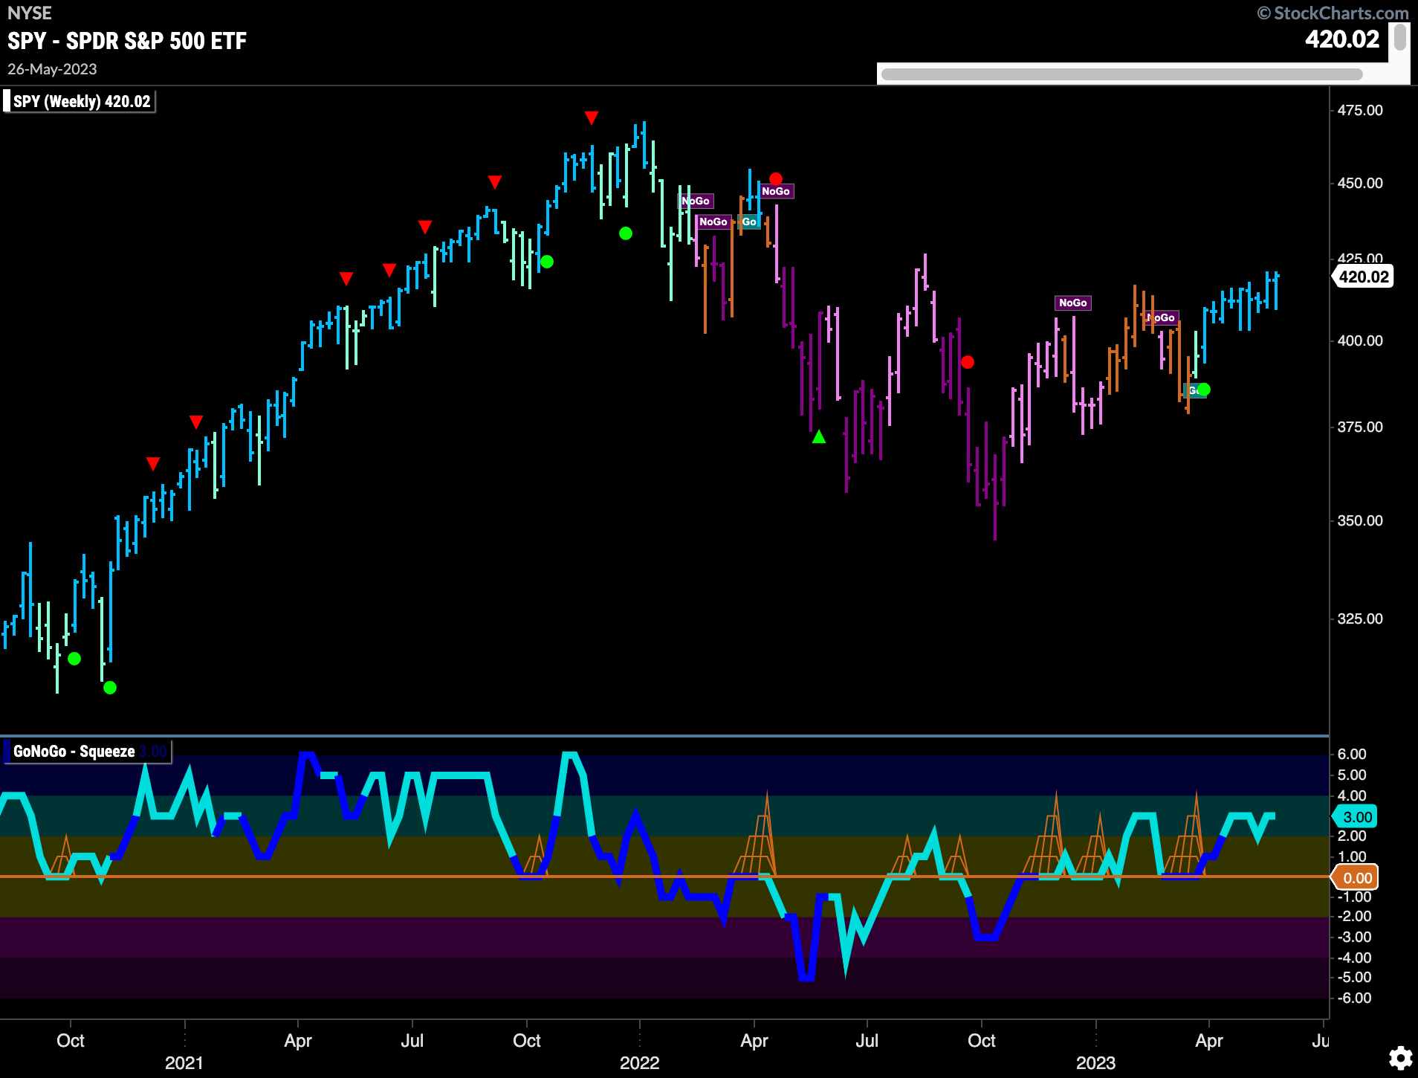The width and height of the screenshot is (1418, 1078).
Task: Click the 475.00 price axis label
Action: coord(1360,110)
